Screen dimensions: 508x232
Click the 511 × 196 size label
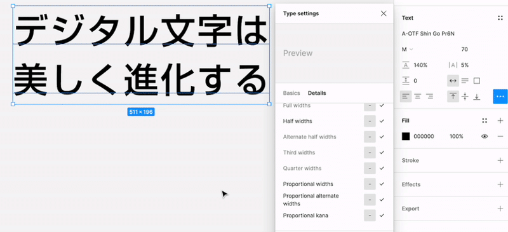click(x=141, y=113)
